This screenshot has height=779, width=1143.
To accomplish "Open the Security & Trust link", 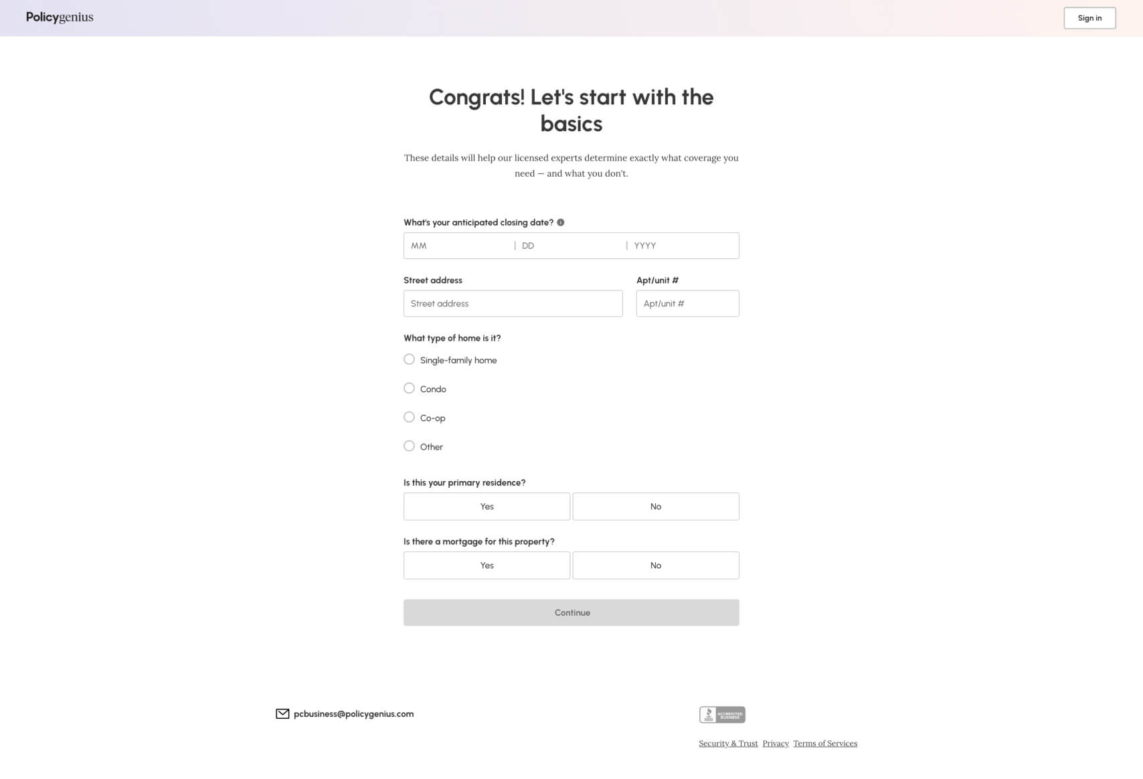I will [728, 744].
